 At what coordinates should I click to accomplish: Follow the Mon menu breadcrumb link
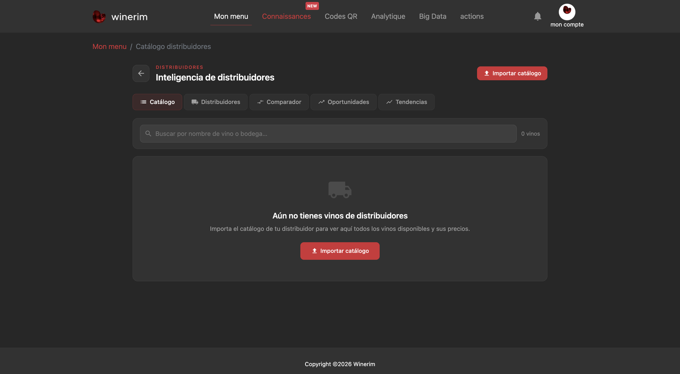tap(110, 47)
